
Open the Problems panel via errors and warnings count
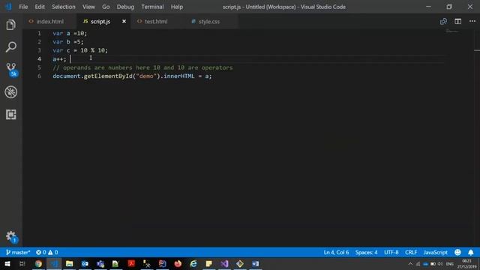(46, 252)
